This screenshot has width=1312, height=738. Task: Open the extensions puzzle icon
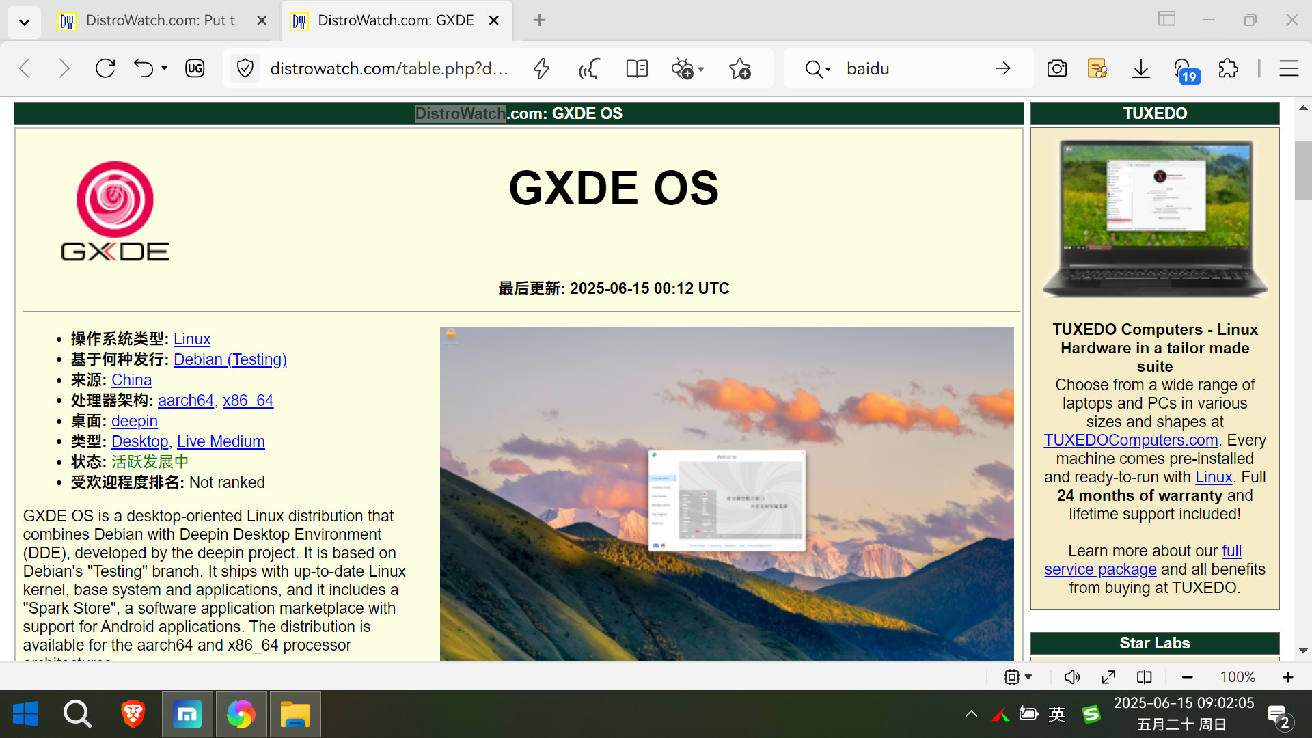pyautogui.click(x=1228, y=68)
